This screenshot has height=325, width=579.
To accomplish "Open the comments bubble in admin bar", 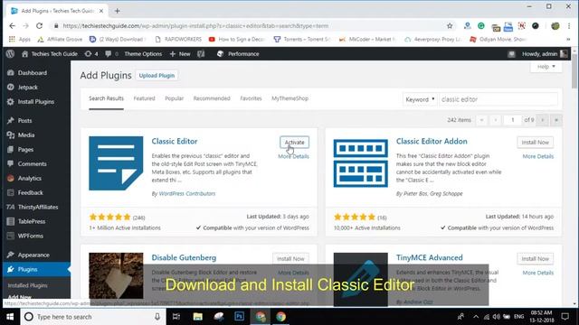I will click(111, 54).
